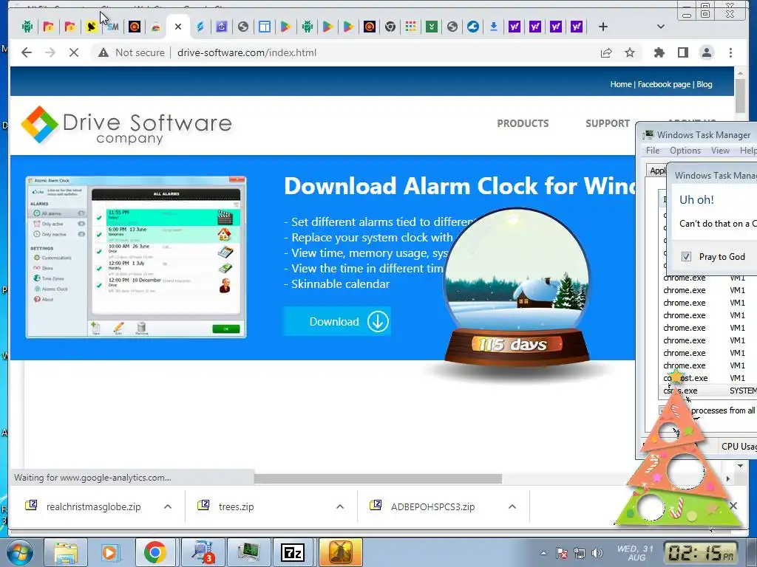Image resolution: width=757 pixels, height=567 pixels.
Task: Switch to the blue circular arrow tab
Action: (473, 27)
